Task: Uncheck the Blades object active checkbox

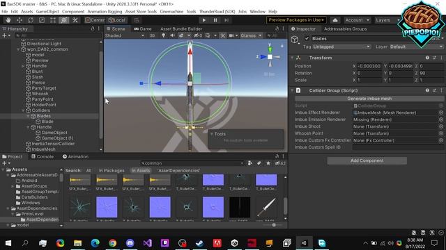Action: click(307, 39)
